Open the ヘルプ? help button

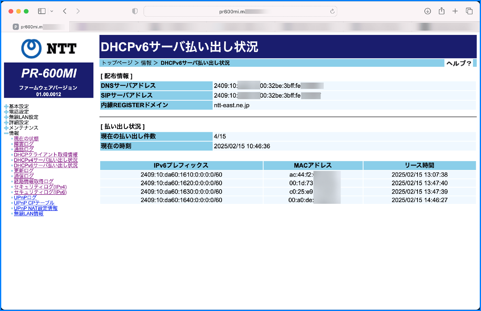pyautogui.click(x=459, y=63)
